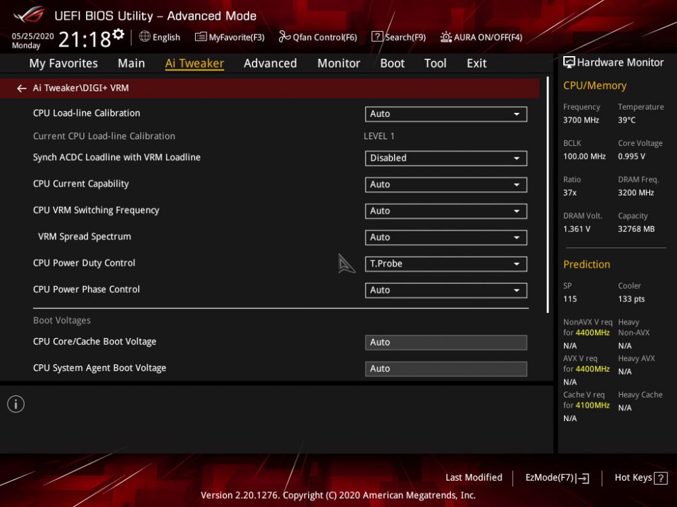Click the CPU Load-line Calibration label
The image size is (677, 507).
click(87, 114)
